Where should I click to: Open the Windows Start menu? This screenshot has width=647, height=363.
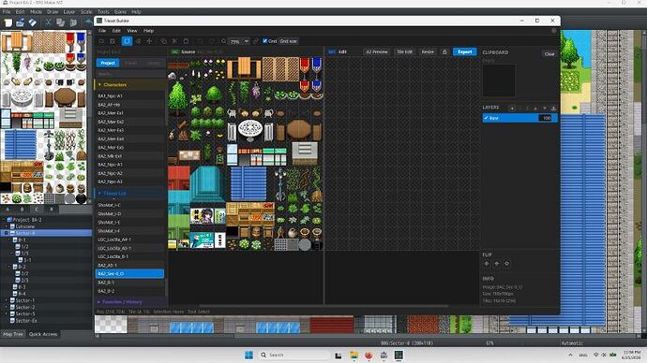(248, 355)
